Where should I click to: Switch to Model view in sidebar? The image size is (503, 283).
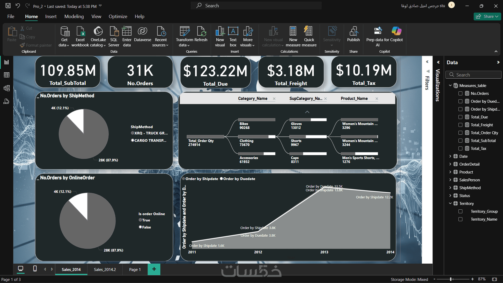tap(7, 88)
